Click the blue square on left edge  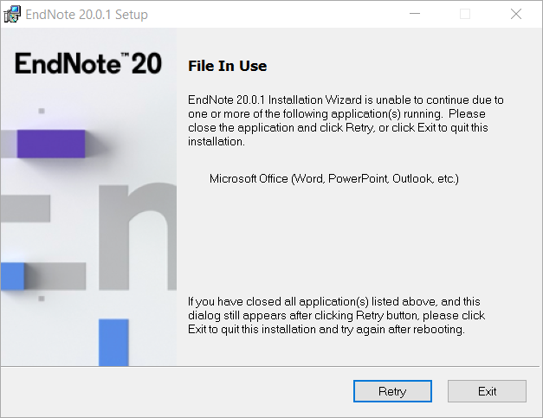12,276
